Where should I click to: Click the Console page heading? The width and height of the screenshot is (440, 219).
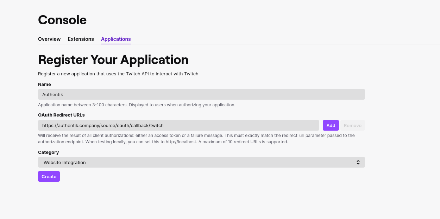[x=62, y=20]
